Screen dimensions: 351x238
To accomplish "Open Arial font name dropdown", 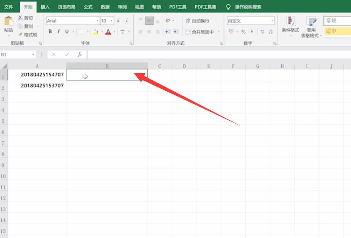I will tap(97, 21).
